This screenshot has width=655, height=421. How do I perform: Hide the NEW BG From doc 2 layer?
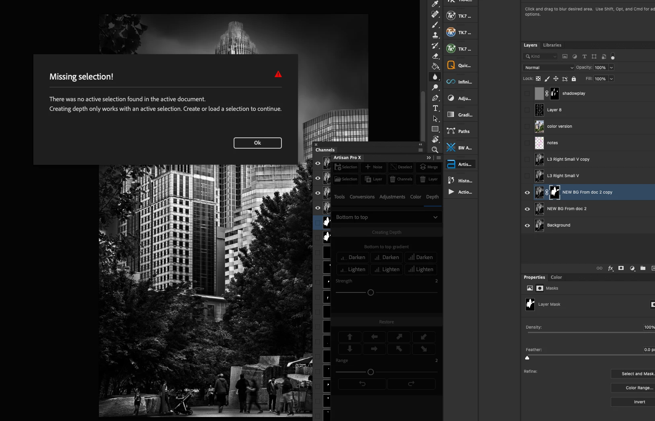tap(527, 209)
